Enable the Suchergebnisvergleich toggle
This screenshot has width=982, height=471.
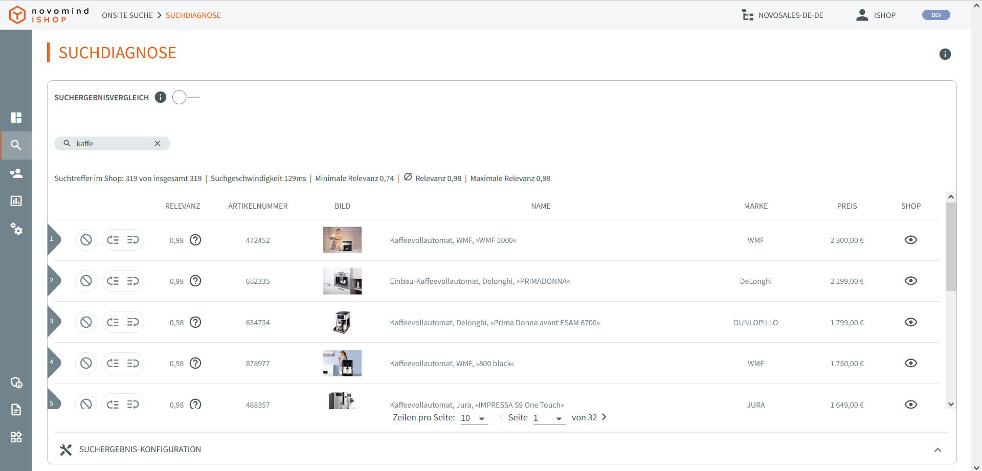[x=179, y=97]
